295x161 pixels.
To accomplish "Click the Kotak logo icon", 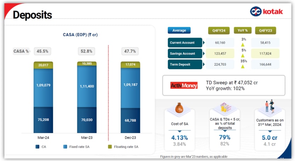I will click(x=255, y=11).
